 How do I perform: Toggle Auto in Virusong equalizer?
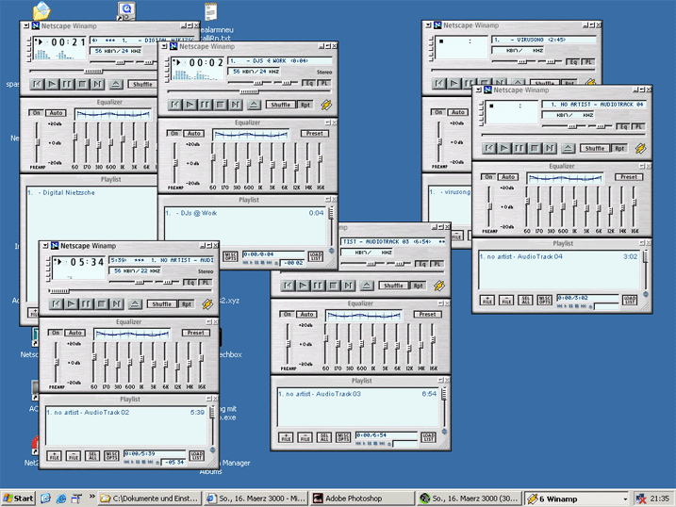[x=458, y=112]
